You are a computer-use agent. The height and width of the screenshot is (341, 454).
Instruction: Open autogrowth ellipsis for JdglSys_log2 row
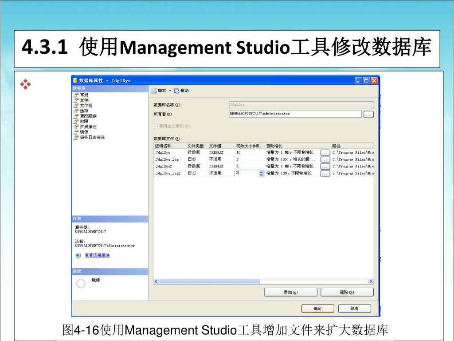(325, 174)
